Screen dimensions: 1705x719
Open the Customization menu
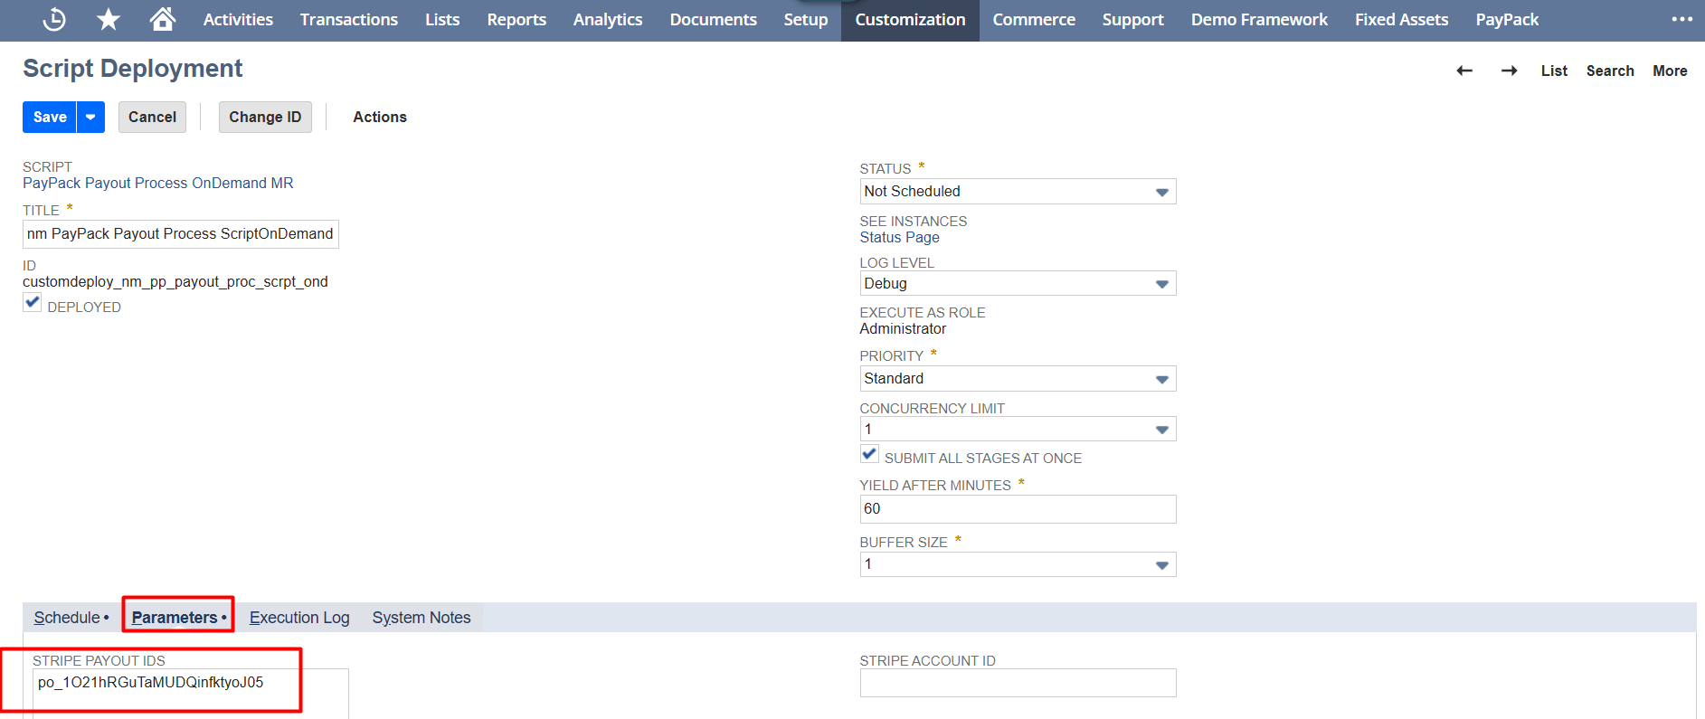(910, 20)
